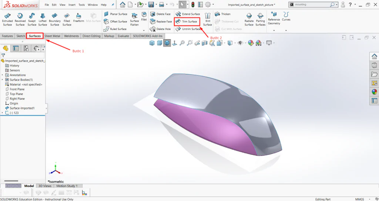Open the Motion Study 1 tab

click(x=67, y=186)
